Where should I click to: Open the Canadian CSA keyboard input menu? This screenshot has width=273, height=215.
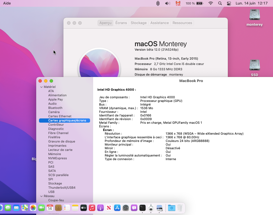pyautogui.click(x=178, y=3)
